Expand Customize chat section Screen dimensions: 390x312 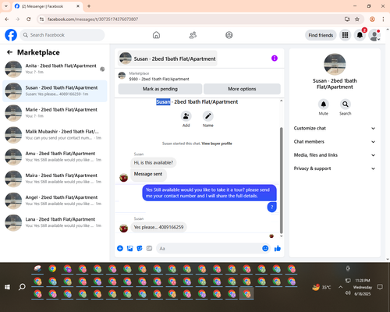point(335,128)
